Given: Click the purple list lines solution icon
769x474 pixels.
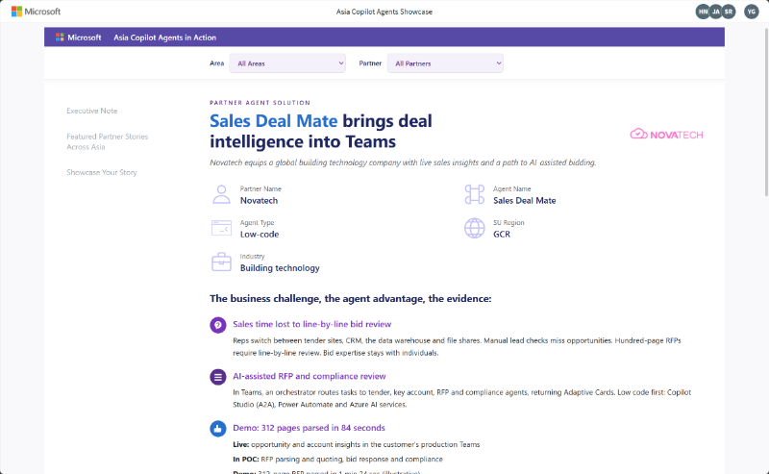Looking at the screenshot, I should [218, 377].
